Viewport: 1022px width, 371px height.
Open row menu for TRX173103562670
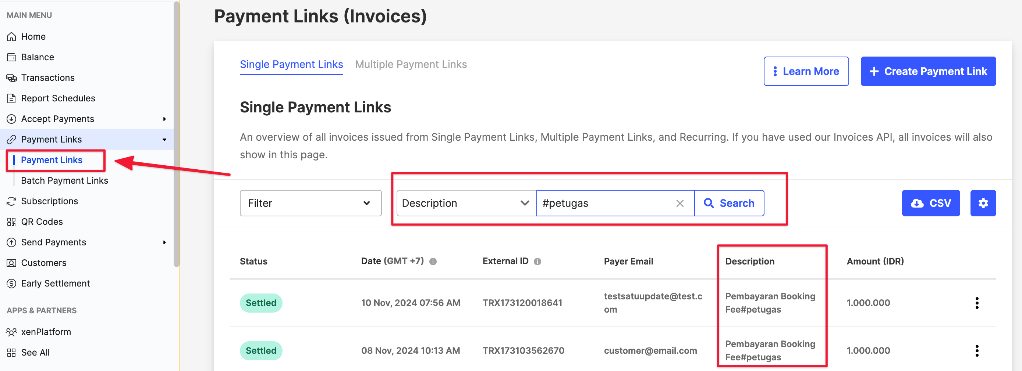pyautogui.click(x=976, y=350)
